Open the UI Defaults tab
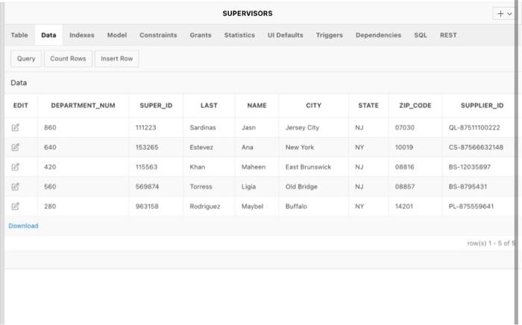 tap(286, 35)
